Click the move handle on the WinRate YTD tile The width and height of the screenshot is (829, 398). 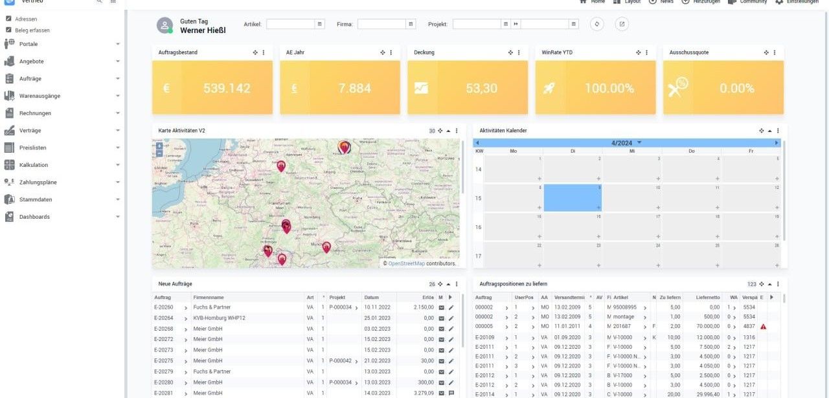click(x=638, y=52)
